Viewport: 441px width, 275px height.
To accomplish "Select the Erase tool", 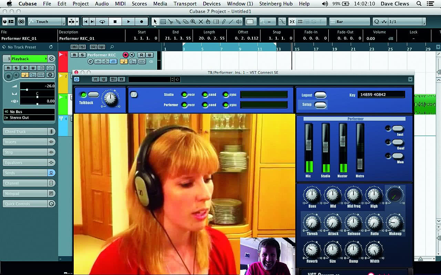I will pyautogui.click(x=186, y=22).
